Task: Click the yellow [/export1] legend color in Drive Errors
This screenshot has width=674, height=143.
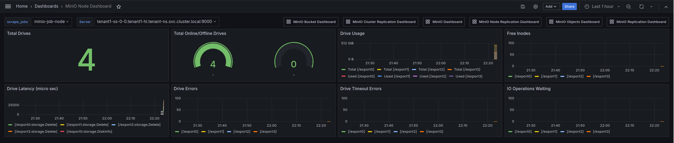Action: 204,132
